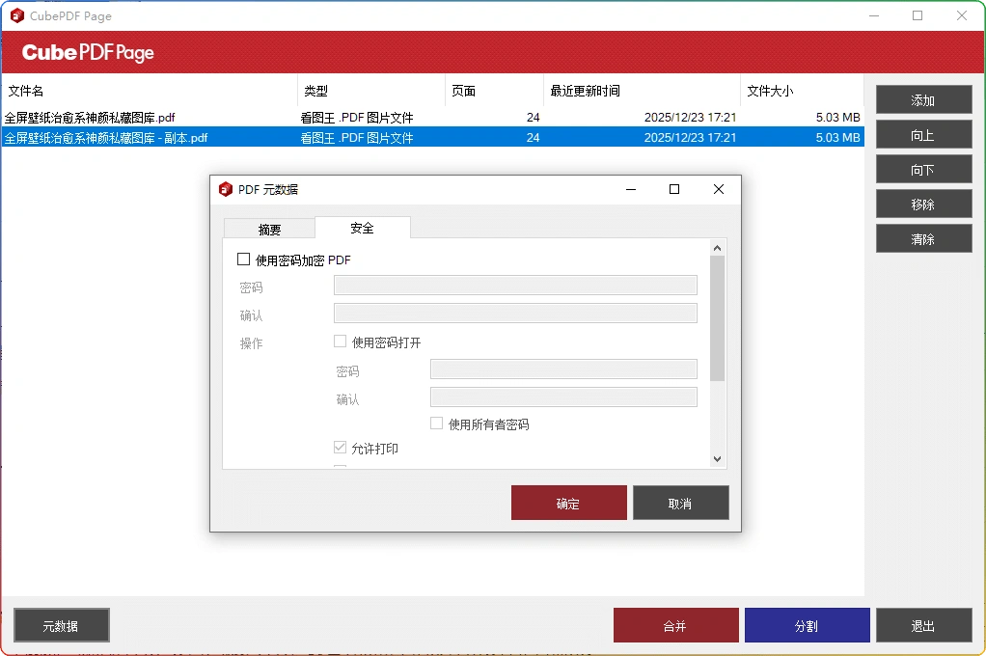Image resolution: width=986 pixels, height=656 pixels.
Task: Uncheck the 允许打印 permission
Action: [340, 448]
